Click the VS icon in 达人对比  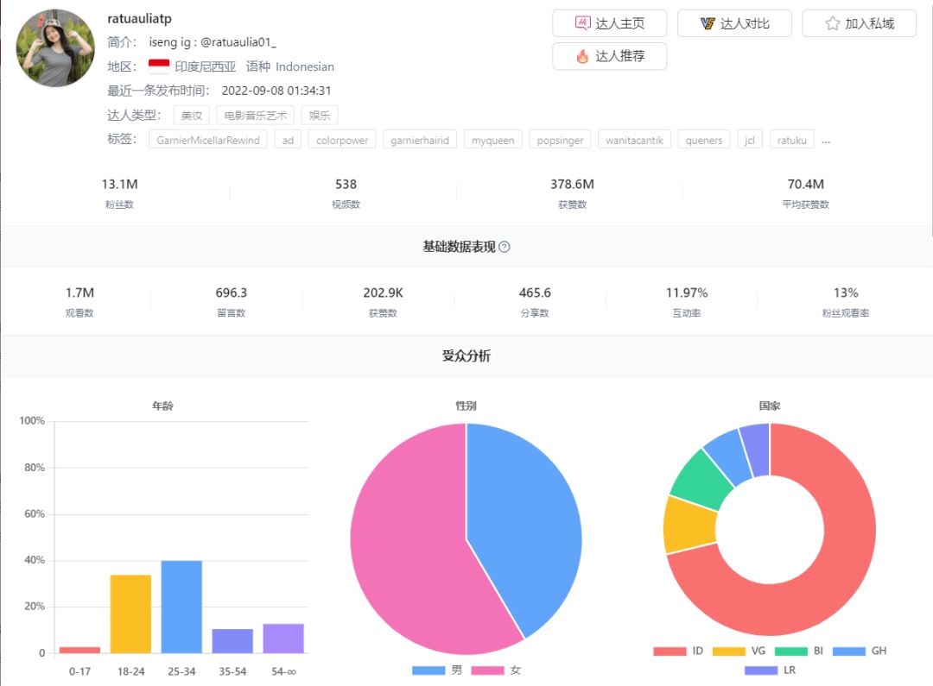708,23
